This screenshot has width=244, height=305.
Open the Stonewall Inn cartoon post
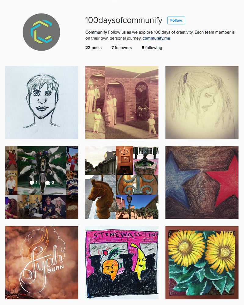(122, 263)
